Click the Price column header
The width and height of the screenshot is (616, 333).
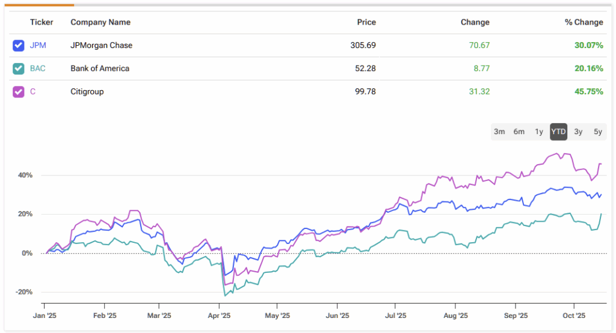click(x=366, y=22)
